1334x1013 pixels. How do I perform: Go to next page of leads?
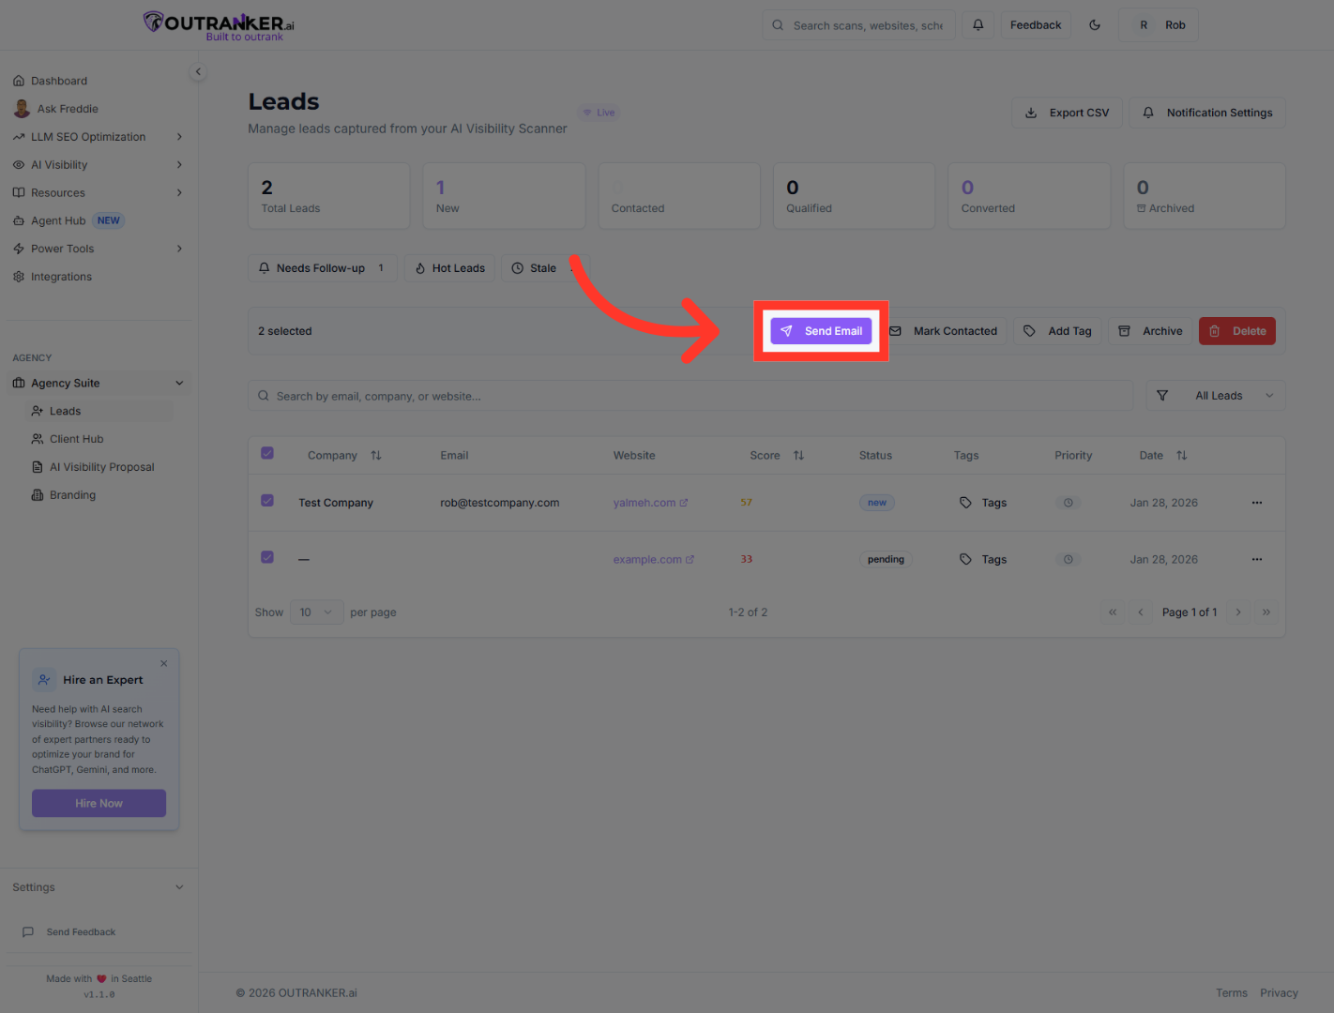click(1238, 612)
